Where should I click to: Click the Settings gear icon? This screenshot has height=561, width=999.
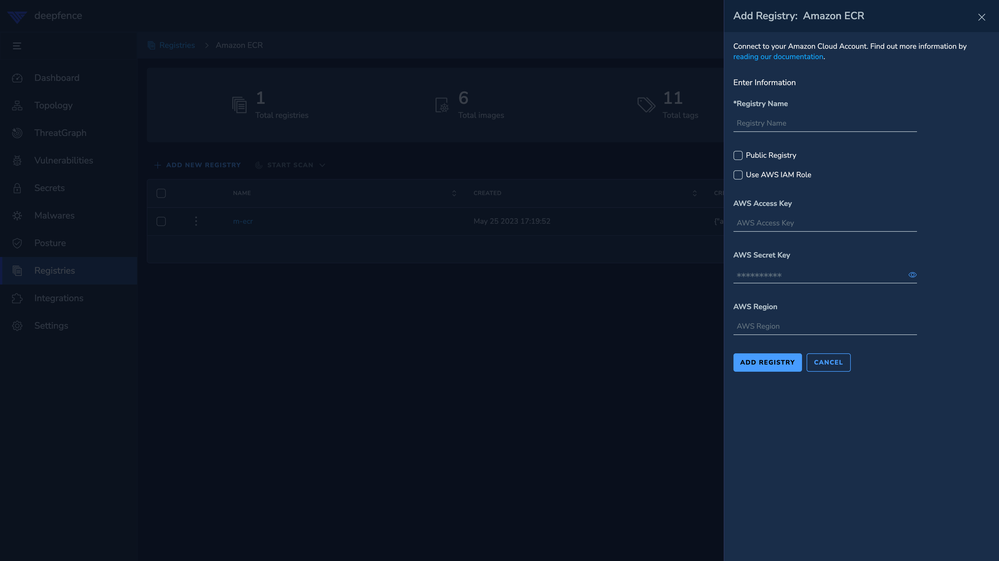(x=17, y=326)
